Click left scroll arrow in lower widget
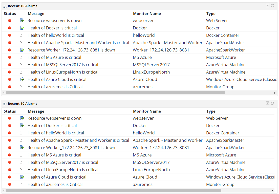The width and height of the screenshot is (279, 194). point(4,190)
